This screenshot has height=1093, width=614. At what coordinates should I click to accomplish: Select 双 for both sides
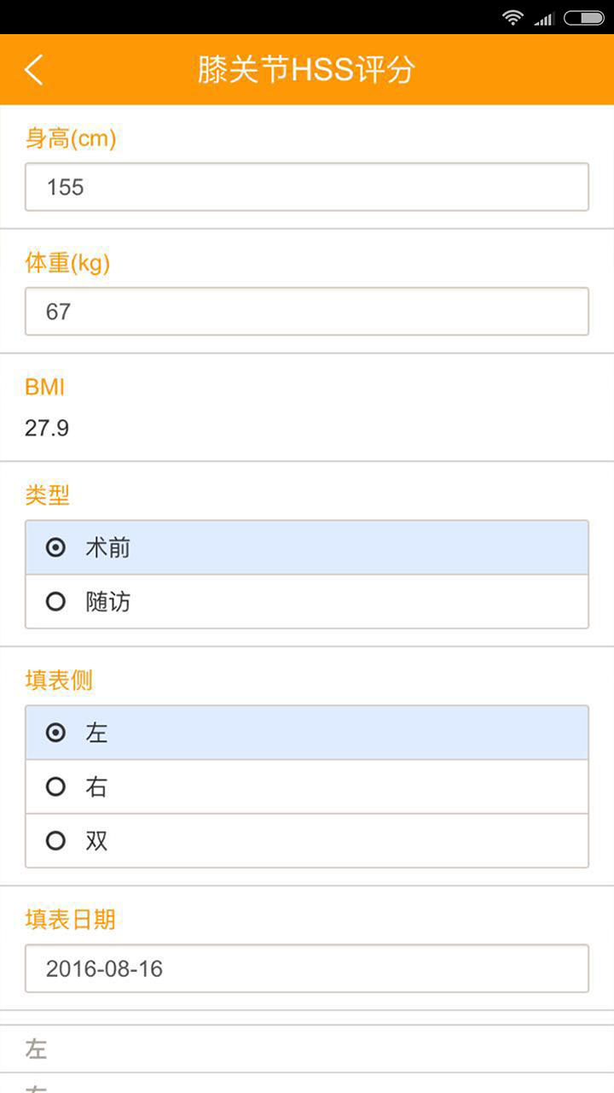point(56,841)
